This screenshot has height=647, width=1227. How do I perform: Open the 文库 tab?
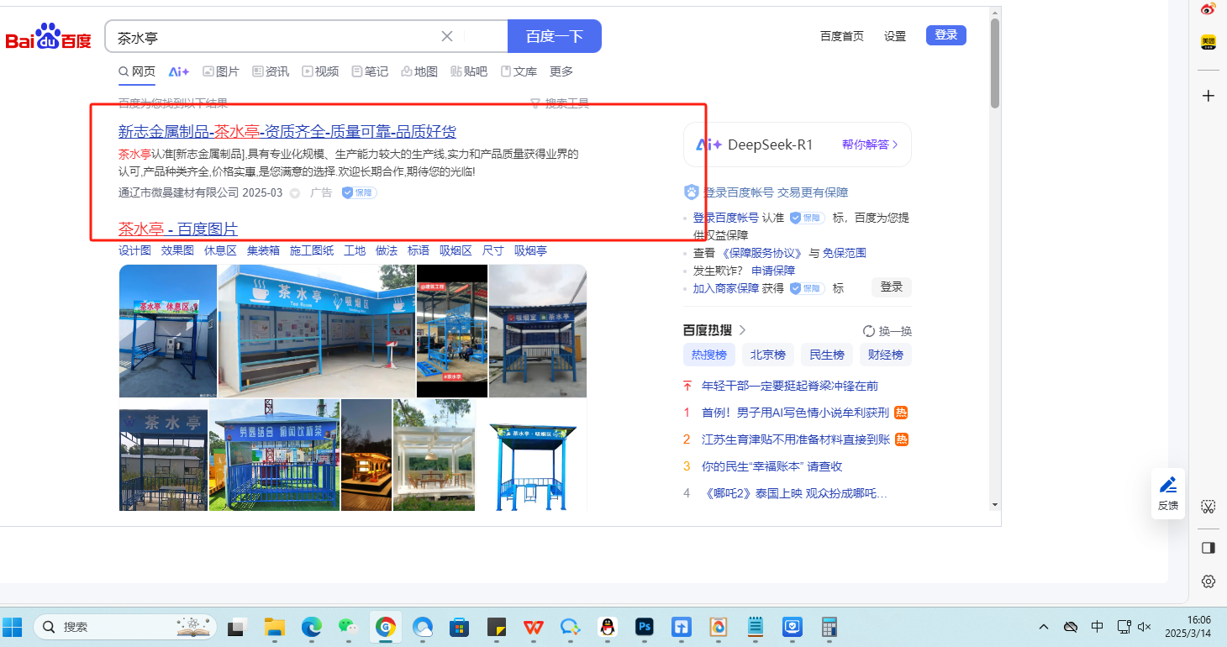click(x=519, y=71)
